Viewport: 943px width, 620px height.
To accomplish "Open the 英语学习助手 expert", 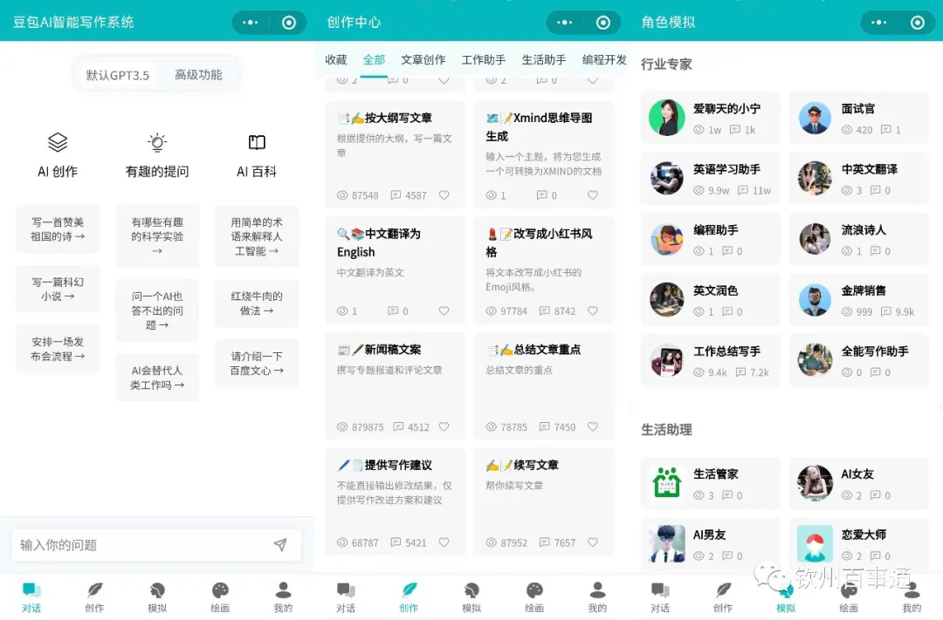I will 710,178.
